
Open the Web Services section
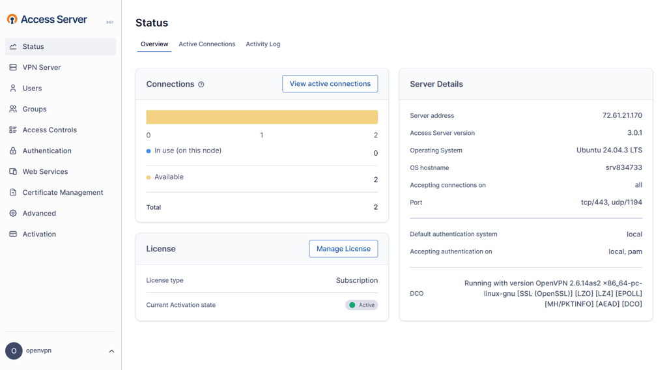tap(61, 171)
